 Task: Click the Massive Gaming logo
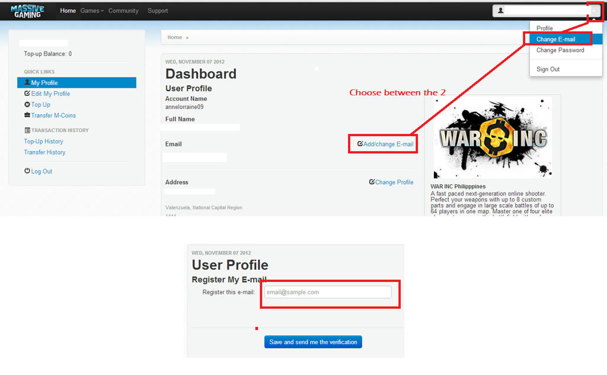[x=27, y=11]
